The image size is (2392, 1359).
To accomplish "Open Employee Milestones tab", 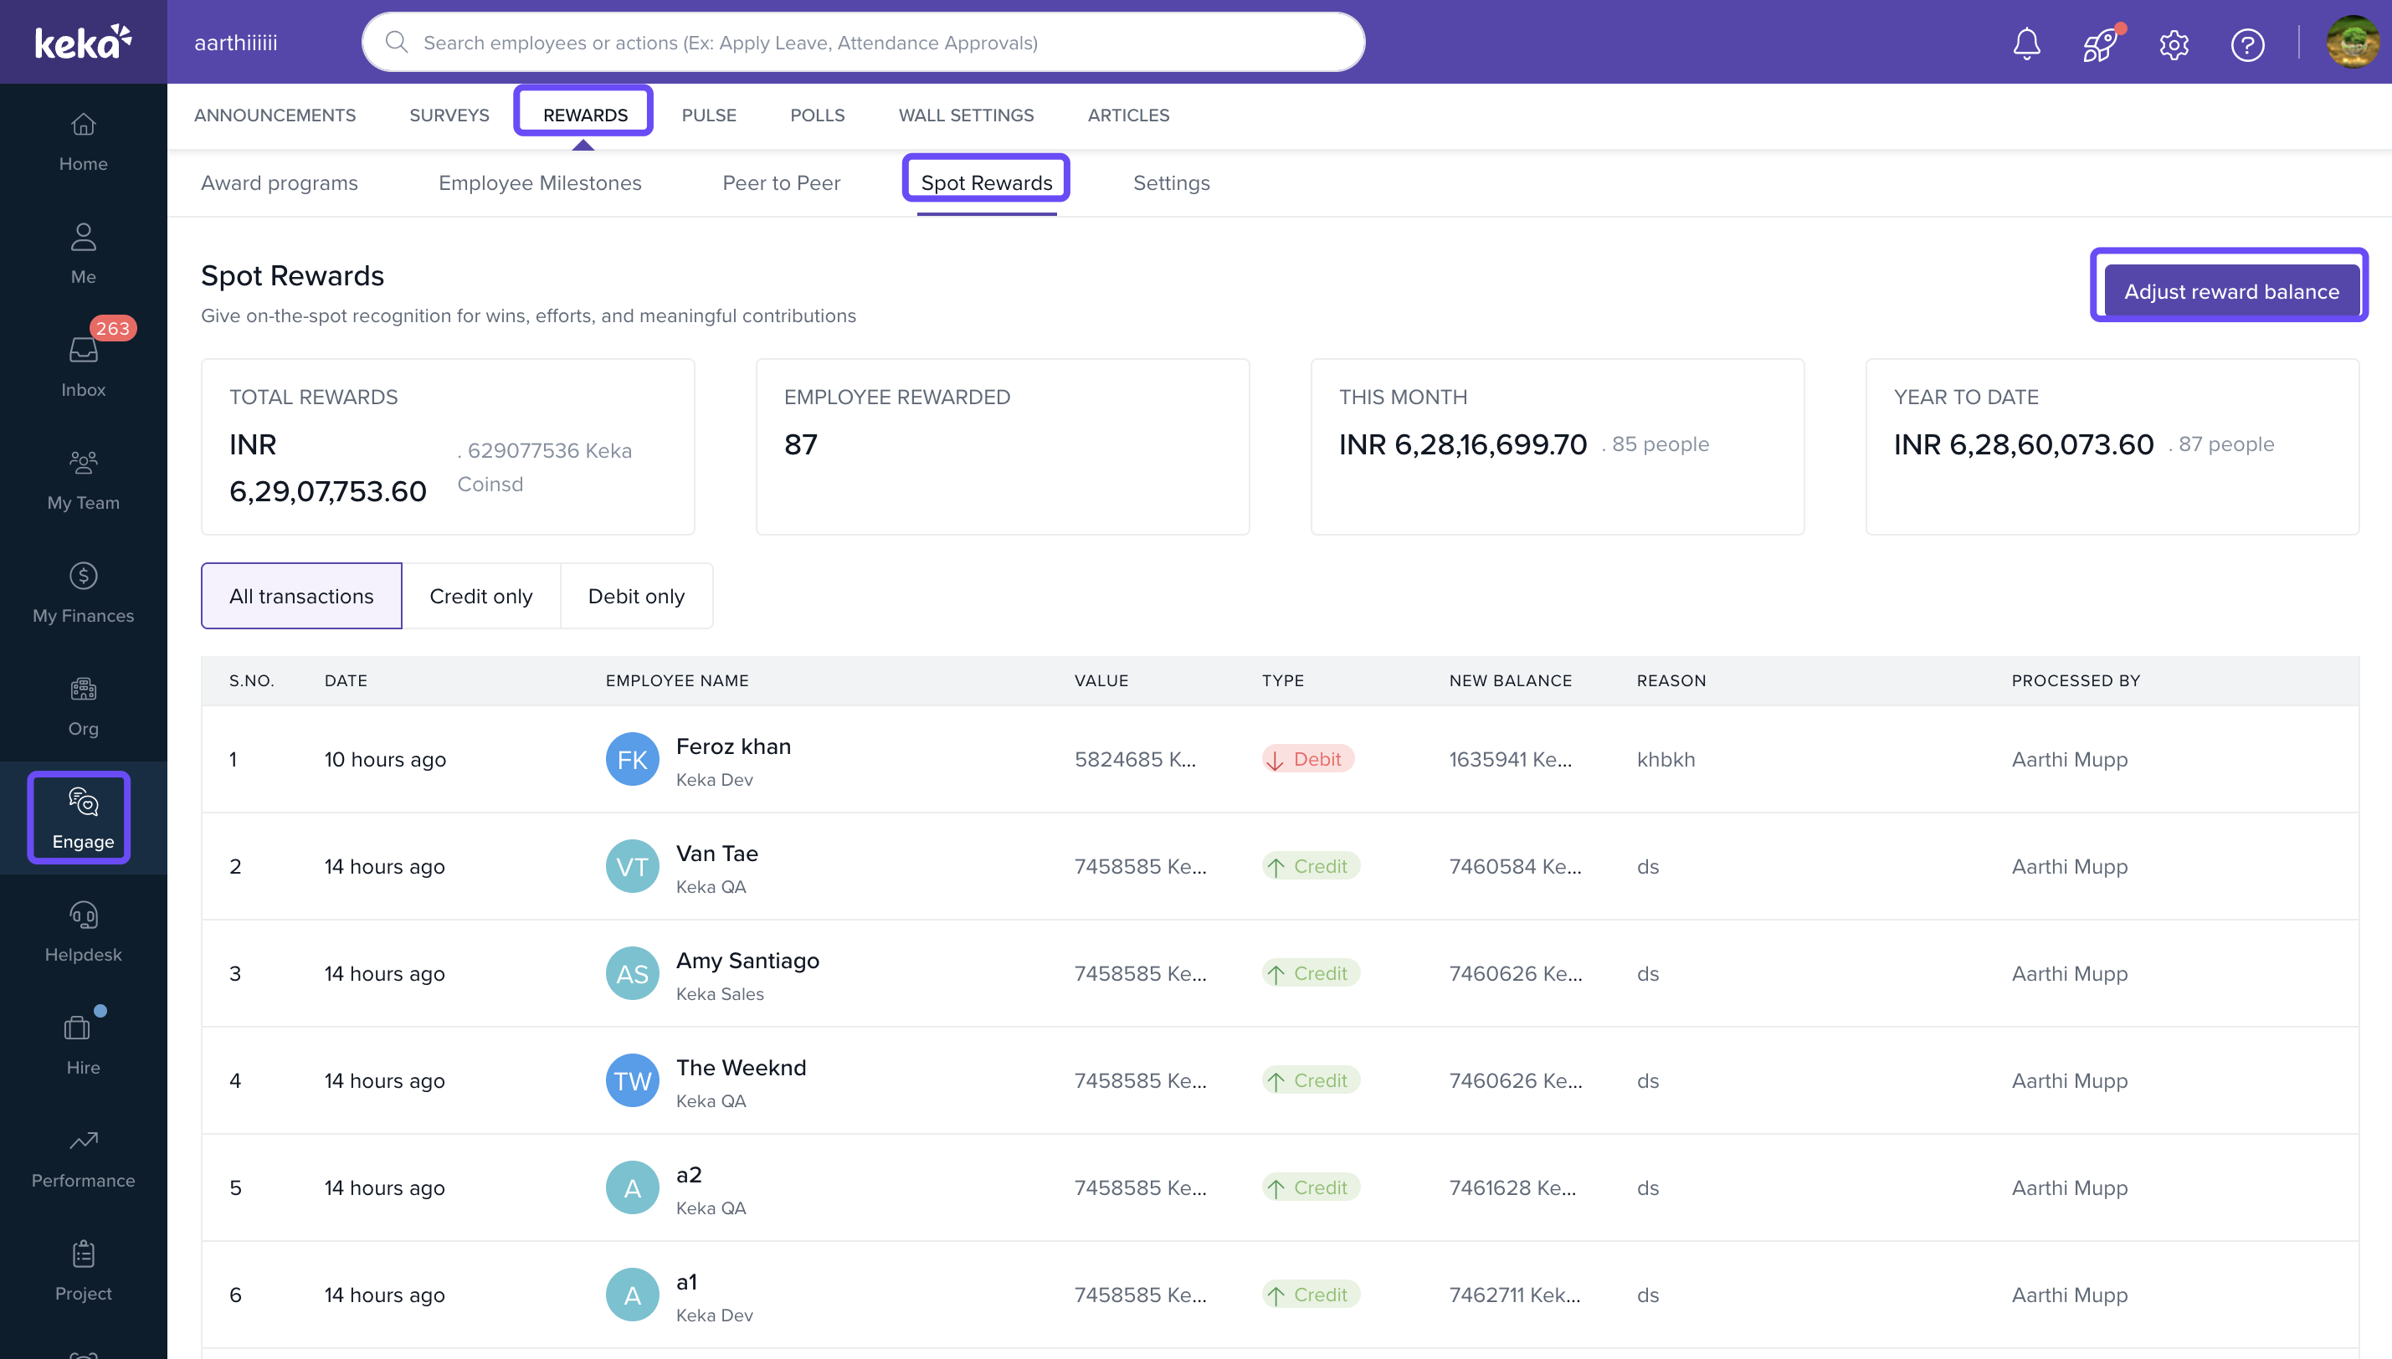I will (x=540, y=183).
